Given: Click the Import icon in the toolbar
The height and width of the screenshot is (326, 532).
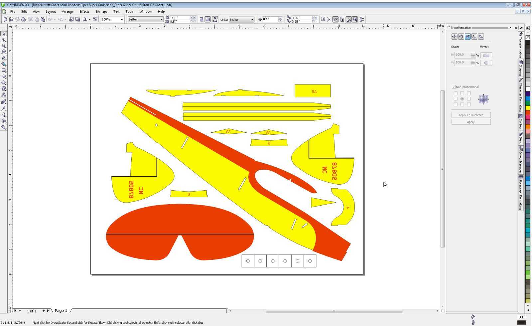Looking at the screenshot, I should 71,19.
